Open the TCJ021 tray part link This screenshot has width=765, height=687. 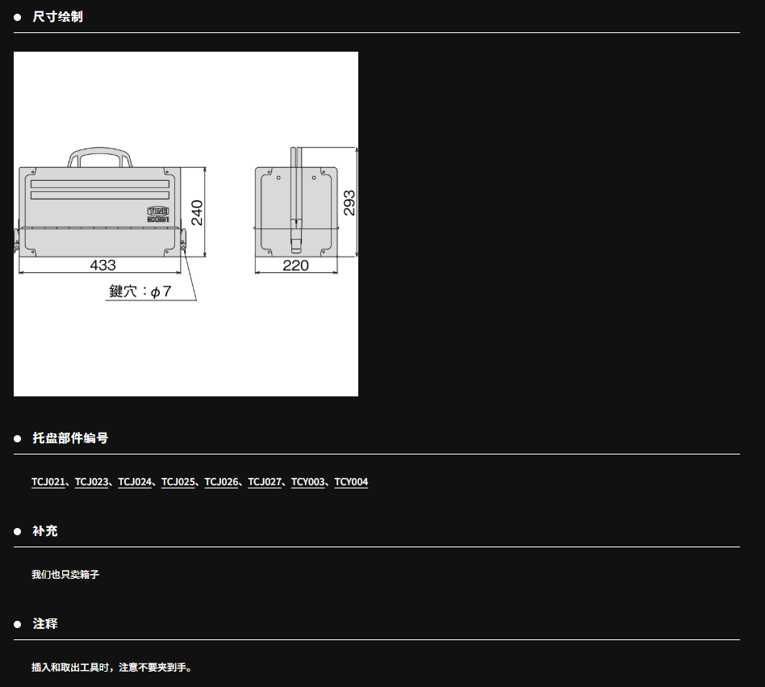coord(48,482)
